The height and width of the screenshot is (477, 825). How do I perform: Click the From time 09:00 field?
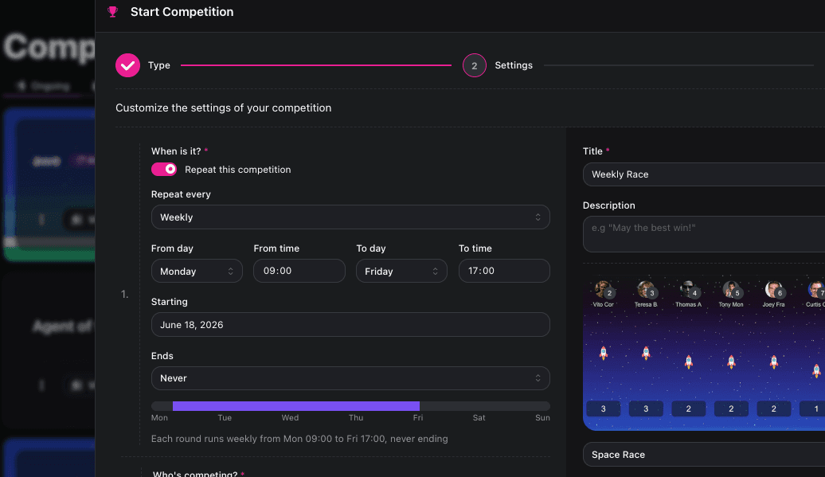point(299,271)
